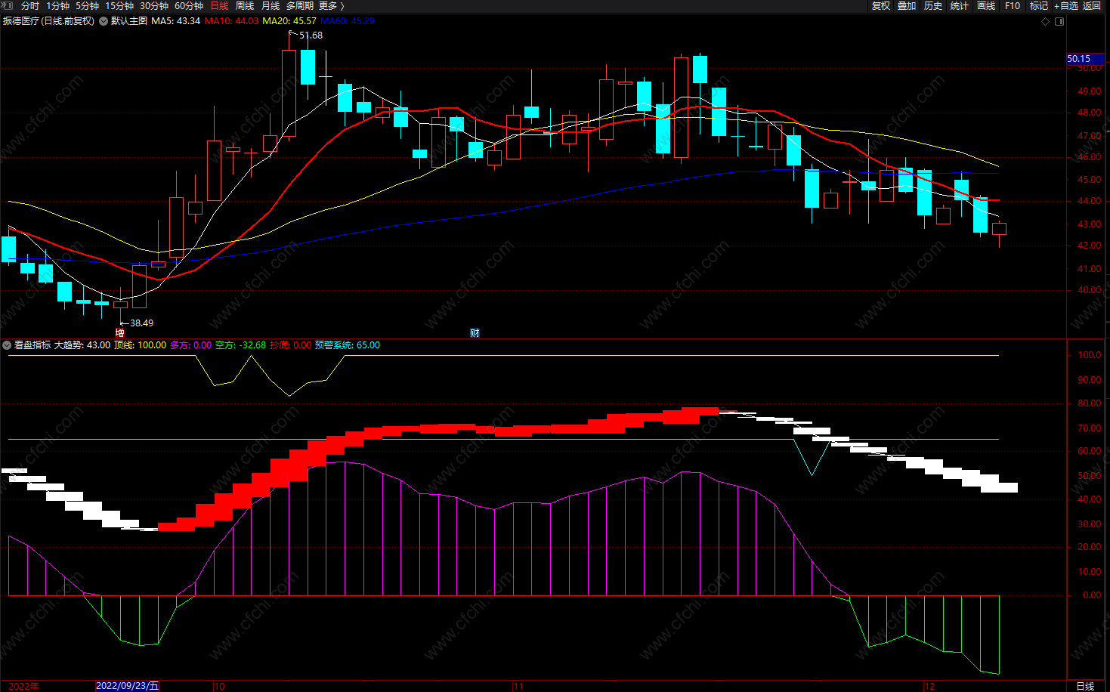The width and height of the screenshot is (1110, 692).
Task: Select the 30分钟 period tab
Action: pyautogui.click(x=154, y=5)
